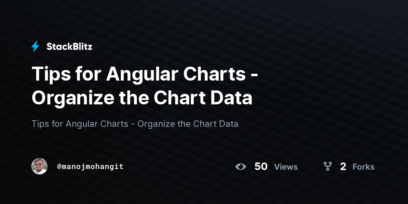This screenshot has height=204, width=408.
Task: Open the @manojmohangit username link
Action: (x=90, y=167)
